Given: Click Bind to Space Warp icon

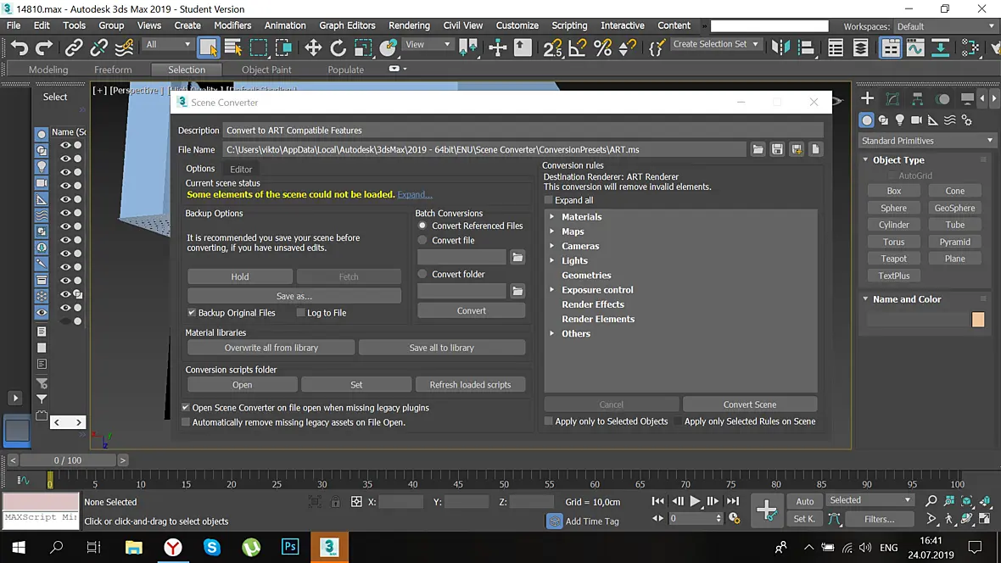Looking at the screenshot, I should coord(125,47).
